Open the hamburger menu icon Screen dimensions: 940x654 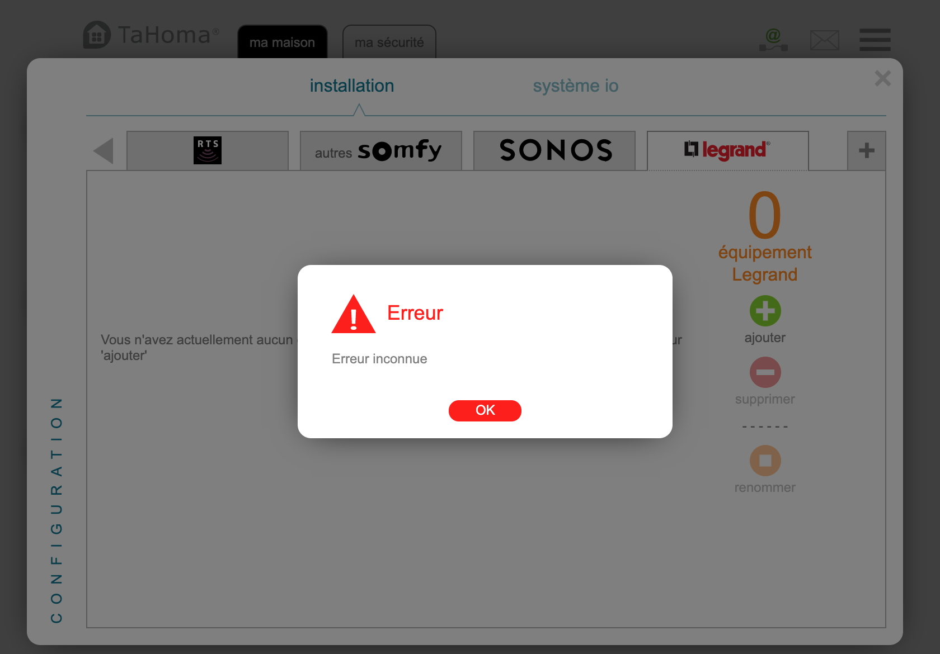coord(875,40)
